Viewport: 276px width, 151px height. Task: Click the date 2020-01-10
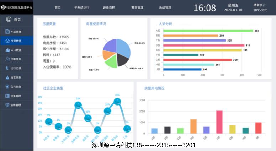[x=233, y=10]
